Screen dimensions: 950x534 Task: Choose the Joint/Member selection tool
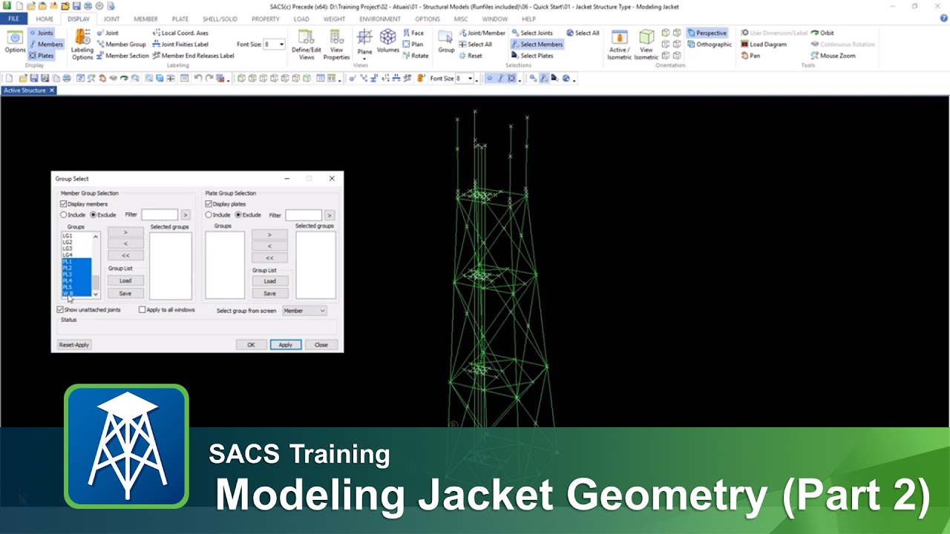(482, 33)
